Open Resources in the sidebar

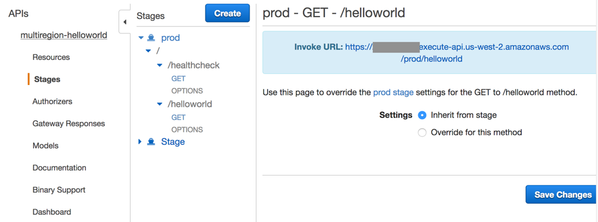tap(51, 57)
